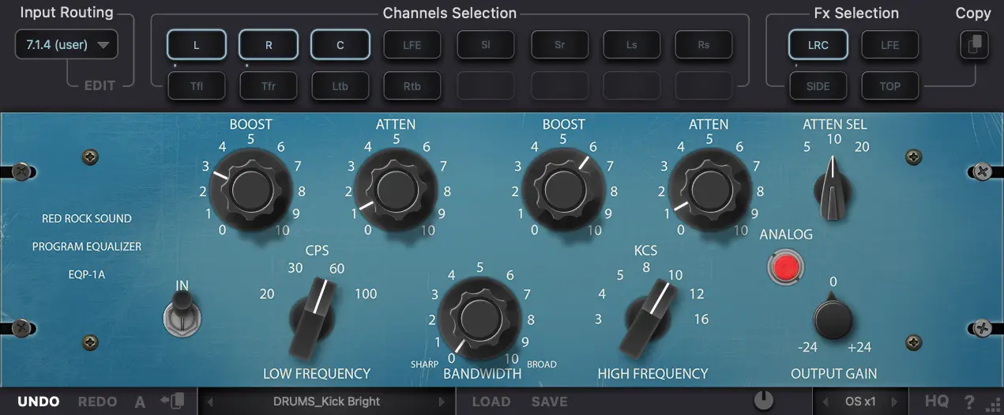Click the 20 value on ATTEN SEL

862,146
